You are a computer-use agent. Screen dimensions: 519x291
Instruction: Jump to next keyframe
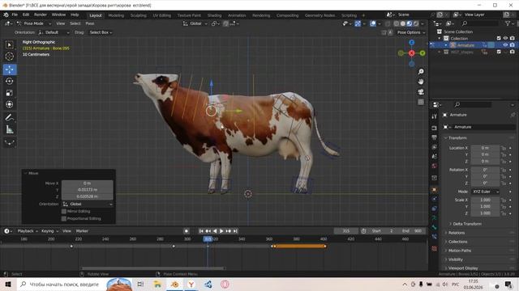coord(229,231)
